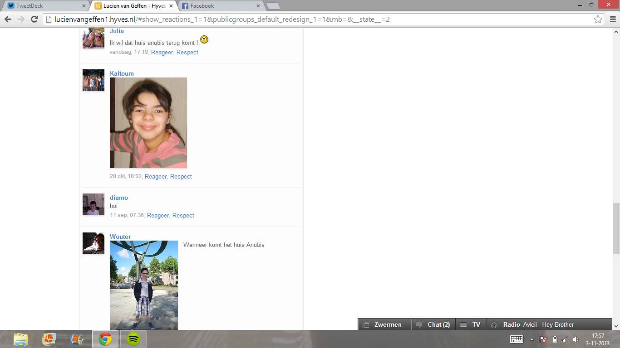Give Respect to Julia's comment
This screenshot has width=620, height=348.
tap(187, 52)
